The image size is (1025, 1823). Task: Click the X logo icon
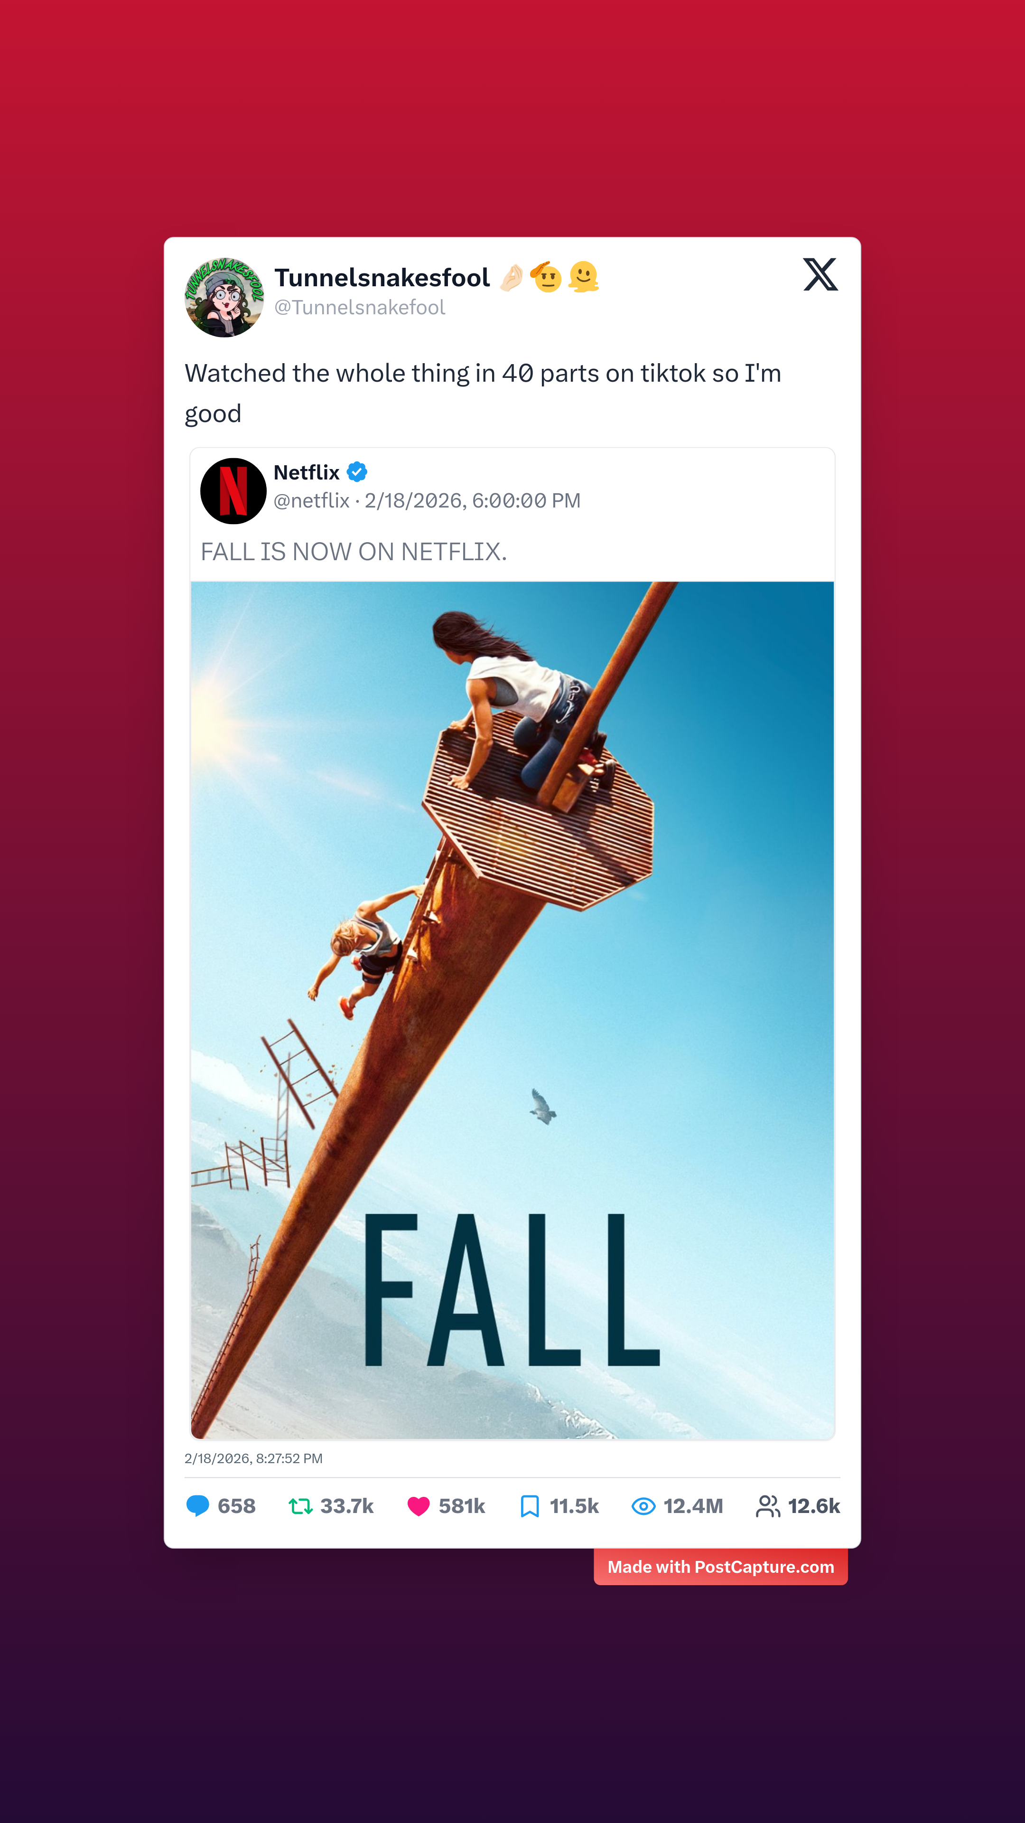(x=820, y=274)
